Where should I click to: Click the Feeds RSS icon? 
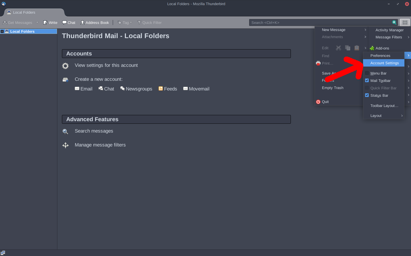[161, 88]
